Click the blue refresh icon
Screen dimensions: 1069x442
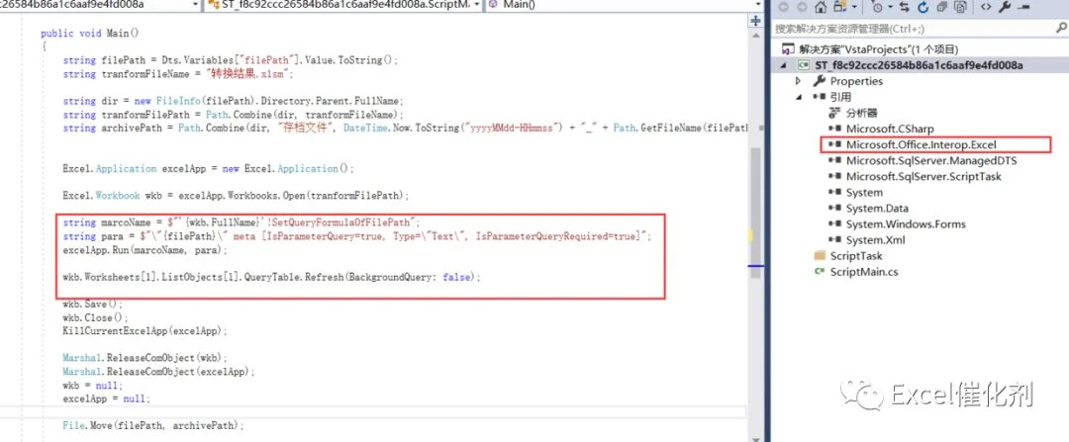pyautogui.click(x=923, y=8)
